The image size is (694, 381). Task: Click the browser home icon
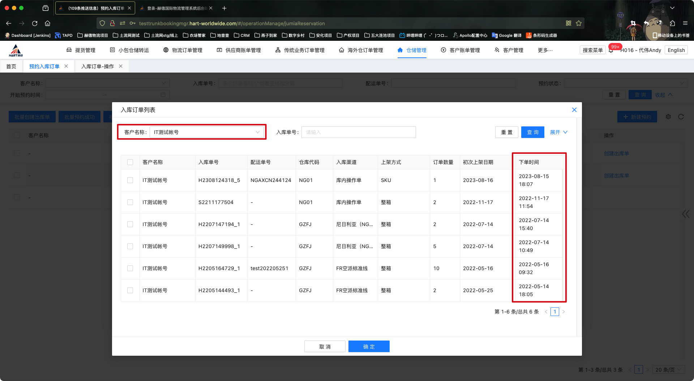47,23
